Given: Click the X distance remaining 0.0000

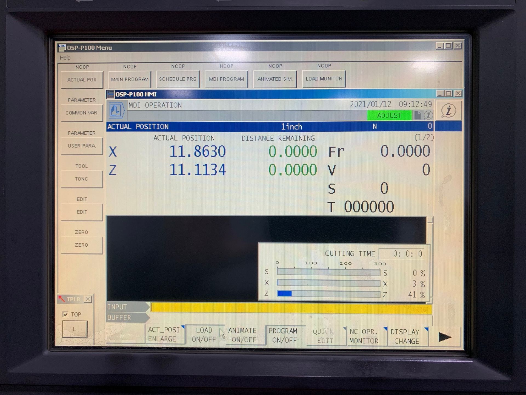Looking at the screenshot, I should pos(293,151).
